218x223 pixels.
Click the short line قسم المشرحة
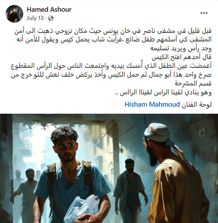193,83
